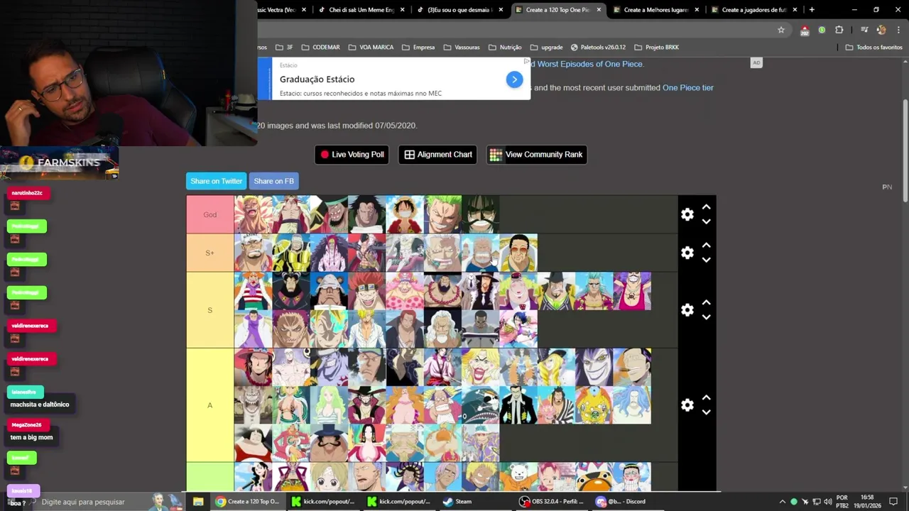Image resolution: width=909 pixels, height=511 pixels.
Task: Click the yellow A tier label
Action: [210, 405]
